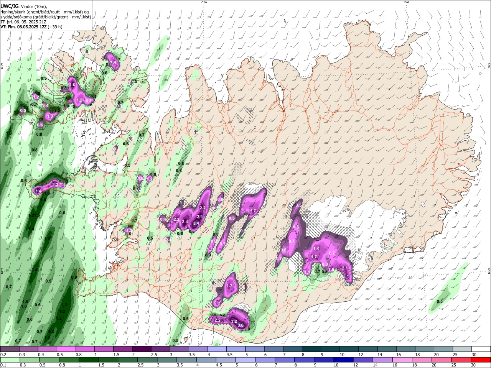Select the dark mauve 0.2 swatch starting the upper legend

pos(10,349)
